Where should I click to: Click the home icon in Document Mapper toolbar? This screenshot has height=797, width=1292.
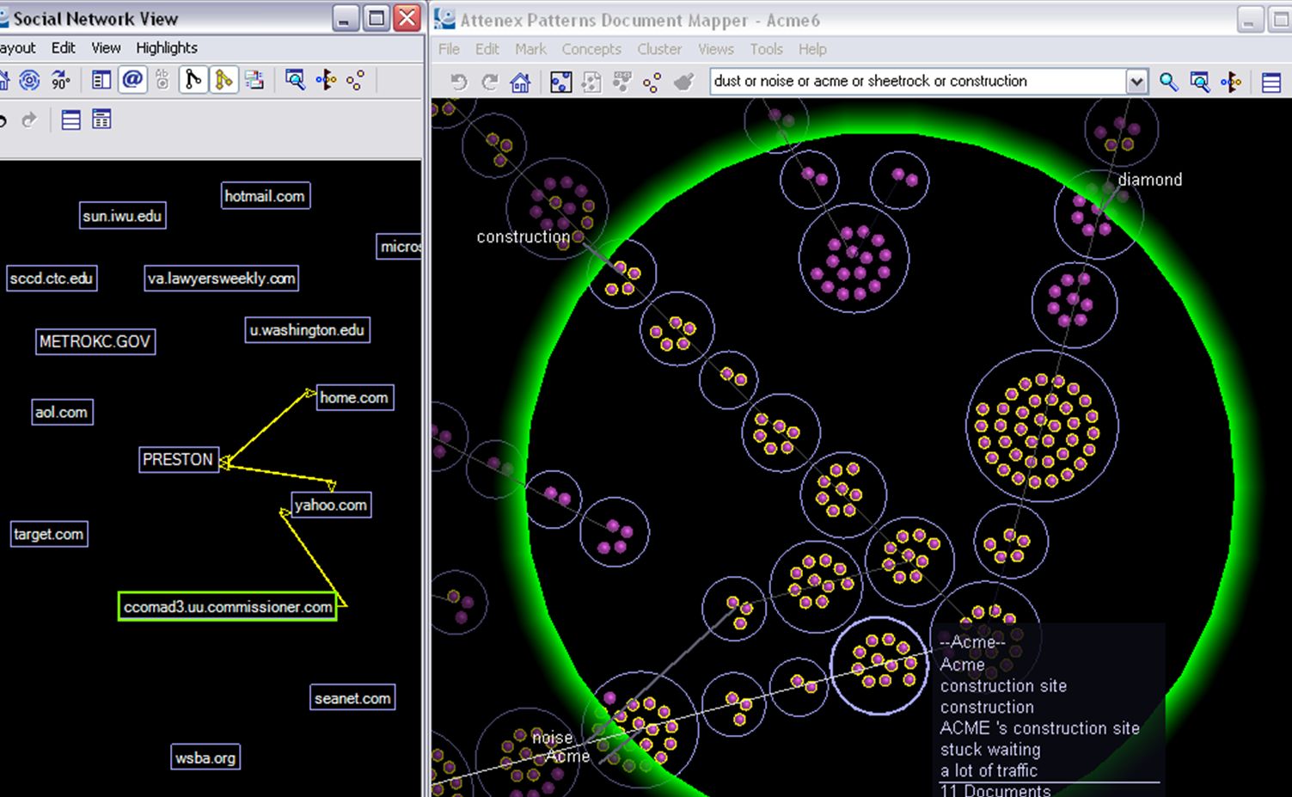pyautogui.click(x=520, y=83)
